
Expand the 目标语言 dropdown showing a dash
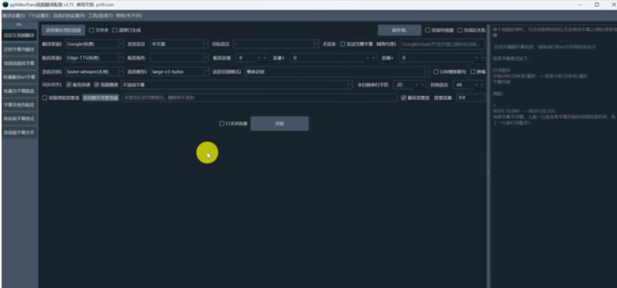click(276, 44)
